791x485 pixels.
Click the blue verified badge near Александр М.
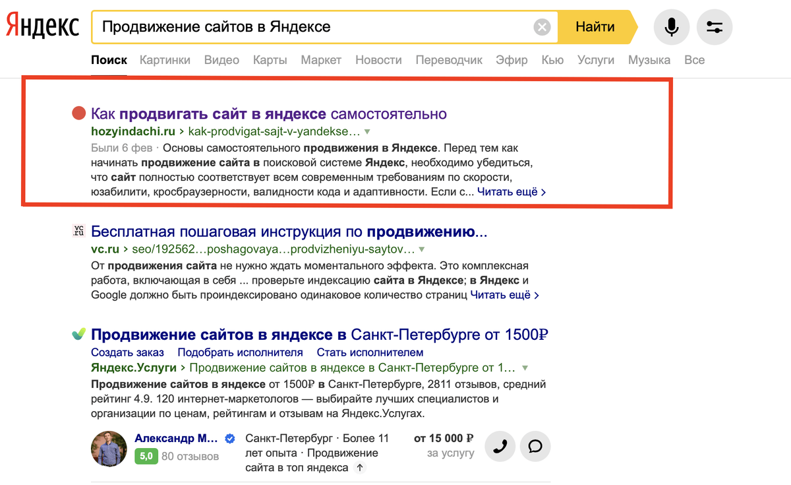click(x=229, y=437)
